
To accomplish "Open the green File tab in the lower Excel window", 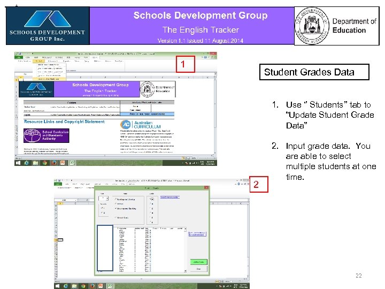I will (58, 184).
